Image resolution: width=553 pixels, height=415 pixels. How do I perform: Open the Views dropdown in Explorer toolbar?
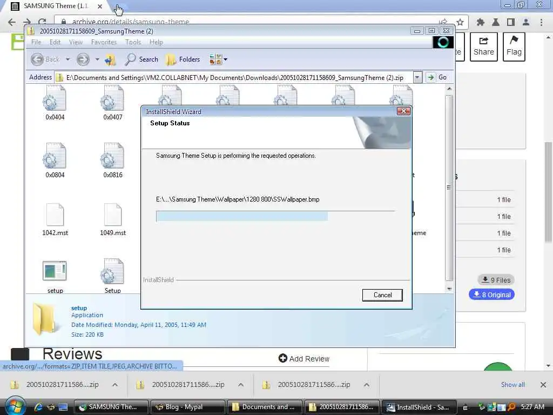pyautogui.click(x=218, y=59)
